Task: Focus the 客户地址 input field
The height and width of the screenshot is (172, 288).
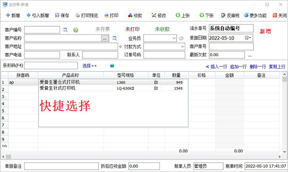Action: coord(71,47)
